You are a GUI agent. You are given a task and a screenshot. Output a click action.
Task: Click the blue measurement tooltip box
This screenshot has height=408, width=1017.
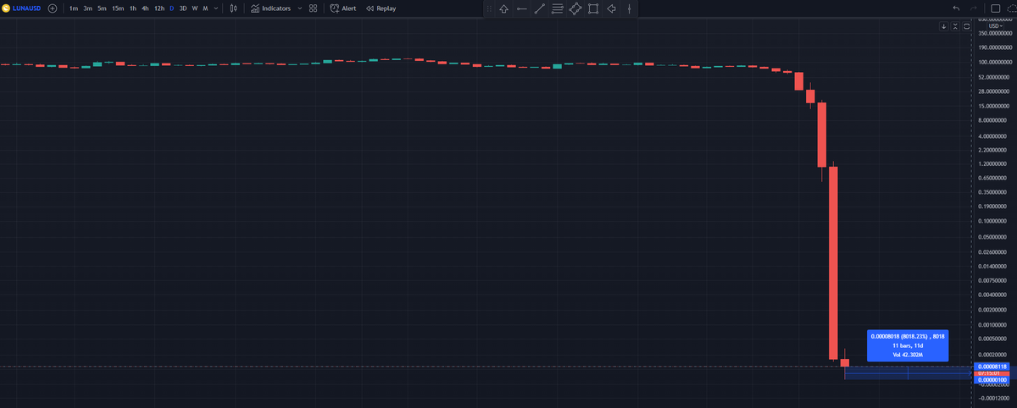(908, 345)
